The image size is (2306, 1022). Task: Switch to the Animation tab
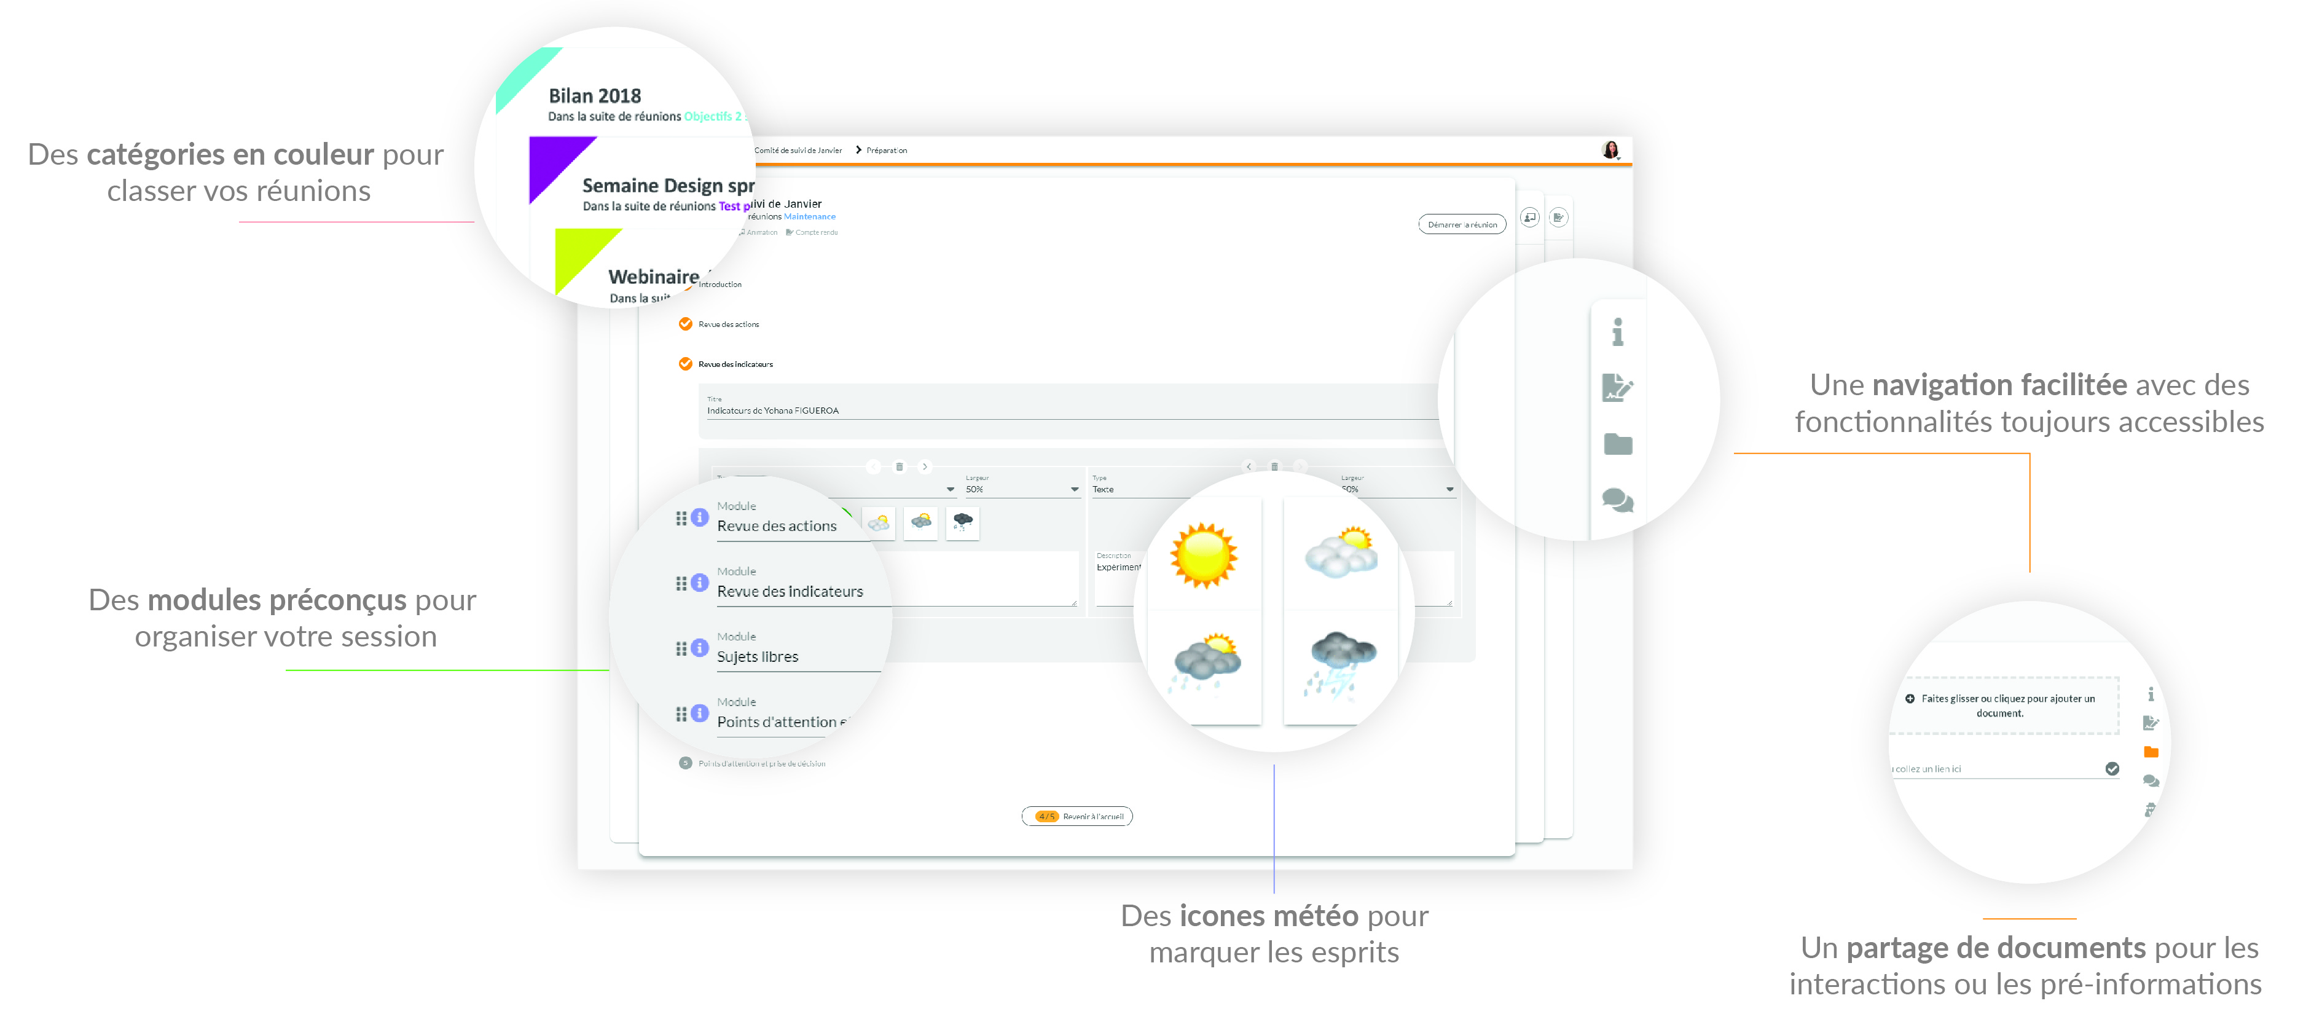[x=759, y=232]
